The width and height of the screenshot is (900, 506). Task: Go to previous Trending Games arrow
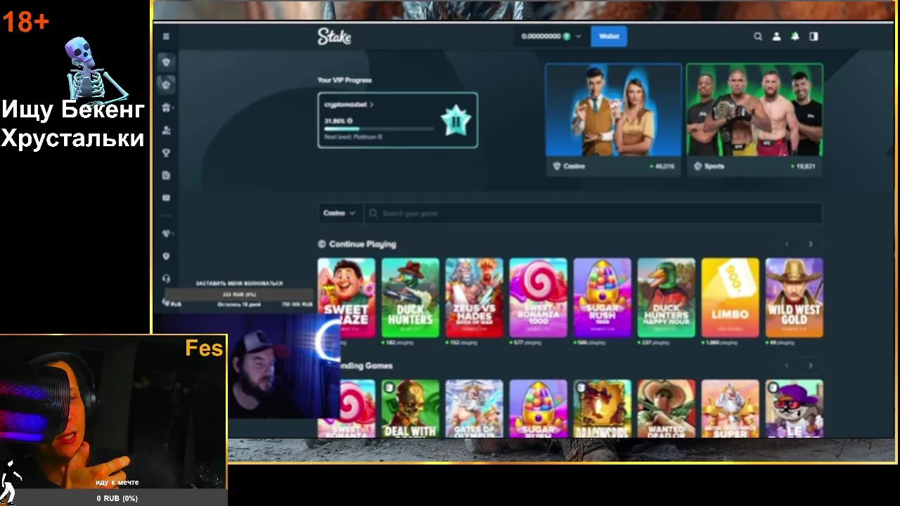pos(787,365)
